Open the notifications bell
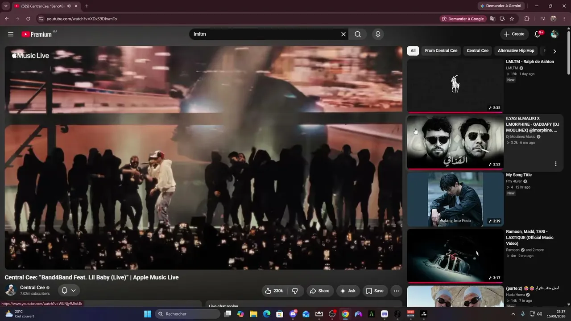Image resolution: width=571 pixels, height=321 pixels. coord(538,34)
